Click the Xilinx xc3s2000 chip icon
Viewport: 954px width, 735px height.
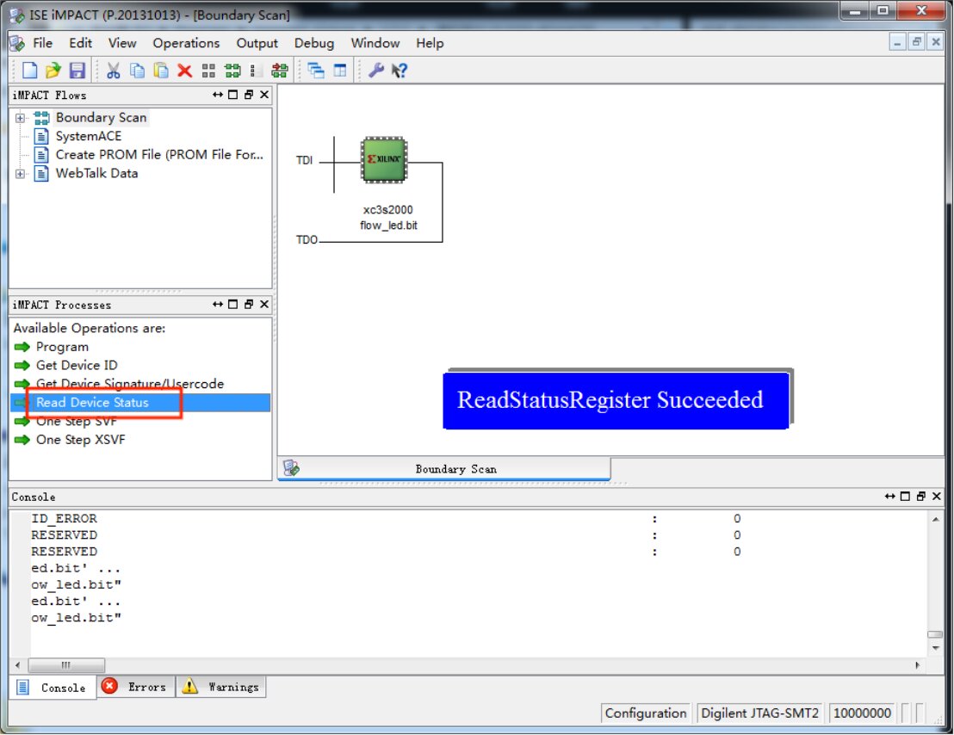click(x=384, y=159)
